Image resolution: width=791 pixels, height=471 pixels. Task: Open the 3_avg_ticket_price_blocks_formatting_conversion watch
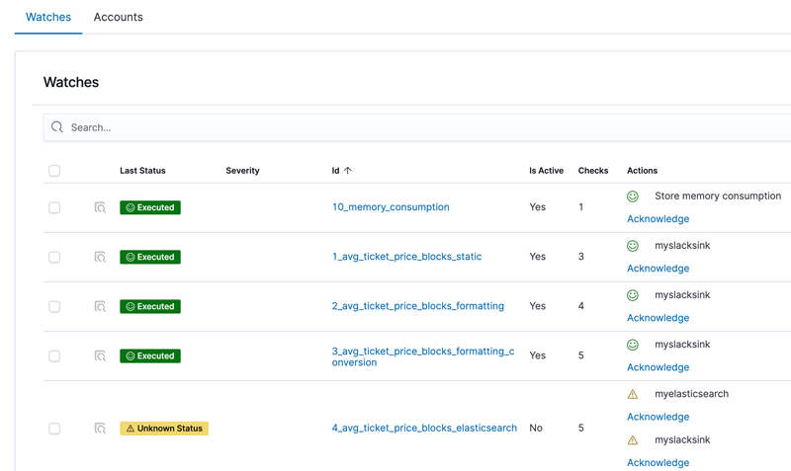click(x=423, y=356)
